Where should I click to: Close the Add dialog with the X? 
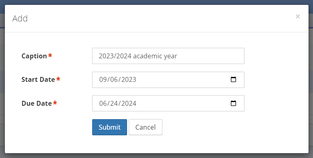tap(298, 16)
